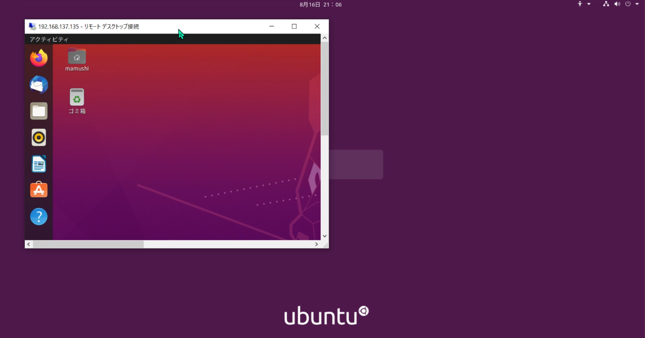Select the mamushi home folder icon

[x=77, y=57]
